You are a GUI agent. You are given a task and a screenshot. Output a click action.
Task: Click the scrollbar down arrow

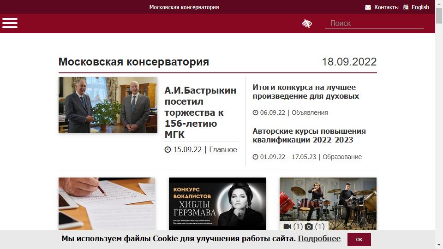(439, 245)
